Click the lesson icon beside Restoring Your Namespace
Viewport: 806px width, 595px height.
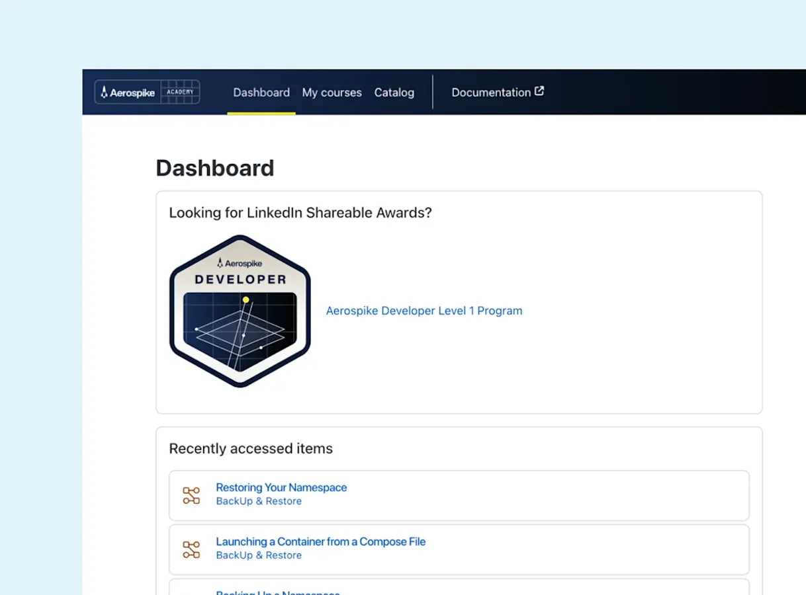coord(191,496)
